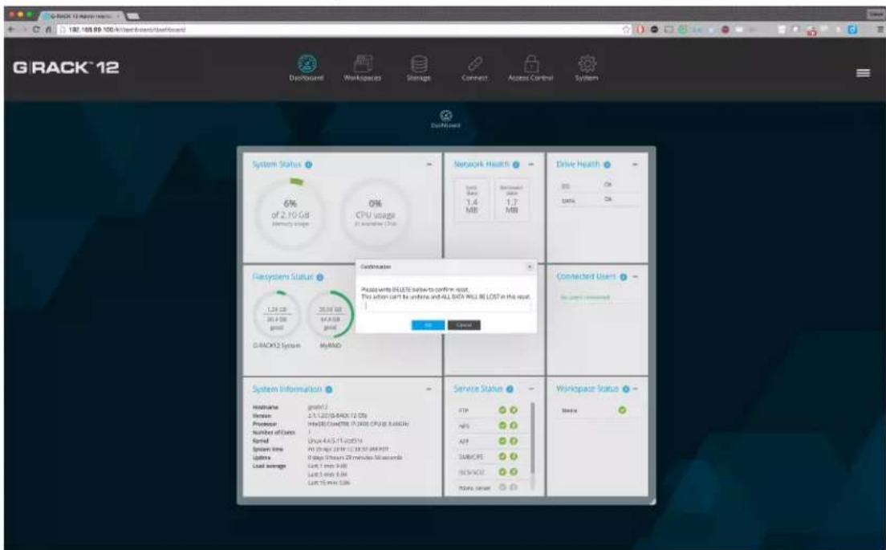Collapse the Drive Health widget
Screen dimensions: 886x550
(635, 165)
